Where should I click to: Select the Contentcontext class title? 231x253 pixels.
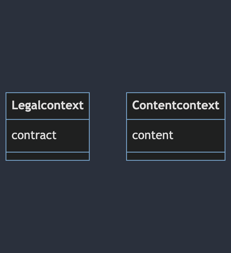click(x=175, y=106)
